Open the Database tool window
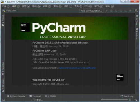 (137, 34)
